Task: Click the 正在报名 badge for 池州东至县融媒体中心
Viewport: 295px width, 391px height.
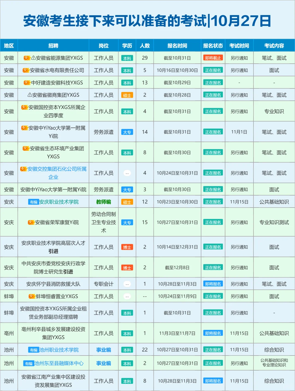Action: (213, 363)
